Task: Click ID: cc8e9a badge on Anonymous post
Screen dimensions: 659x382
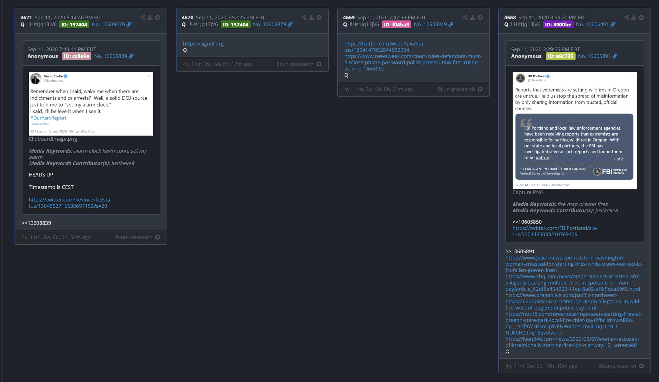Action: (x=76, y=56)
